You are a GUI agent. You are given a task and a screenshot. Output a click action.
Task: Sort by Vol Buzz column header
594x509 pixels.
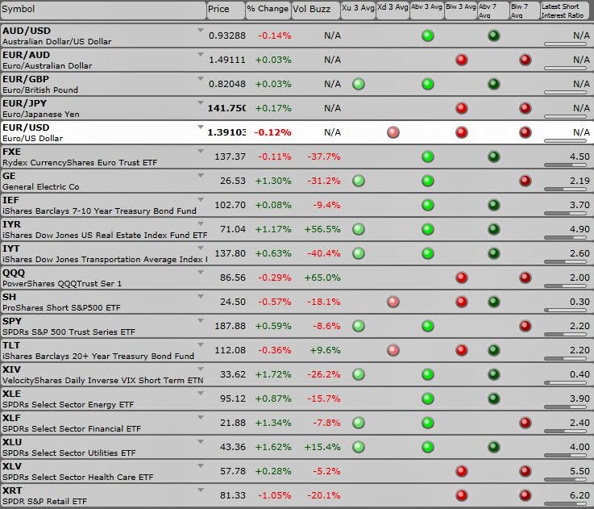point(316,10)
